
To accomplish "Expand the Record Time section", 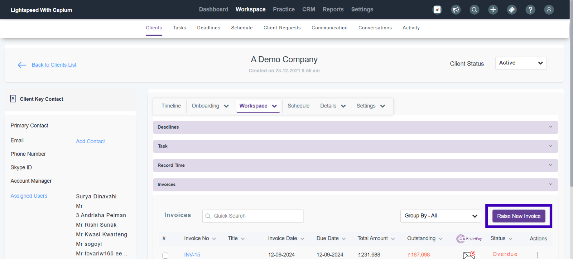I will 355,166.
